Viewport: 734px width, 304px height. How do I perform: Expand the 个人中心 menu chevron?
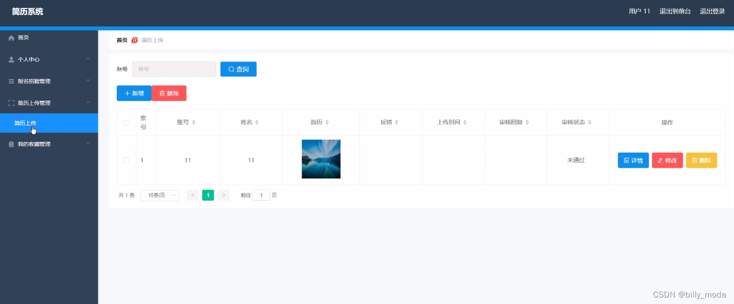click(88, 59)
